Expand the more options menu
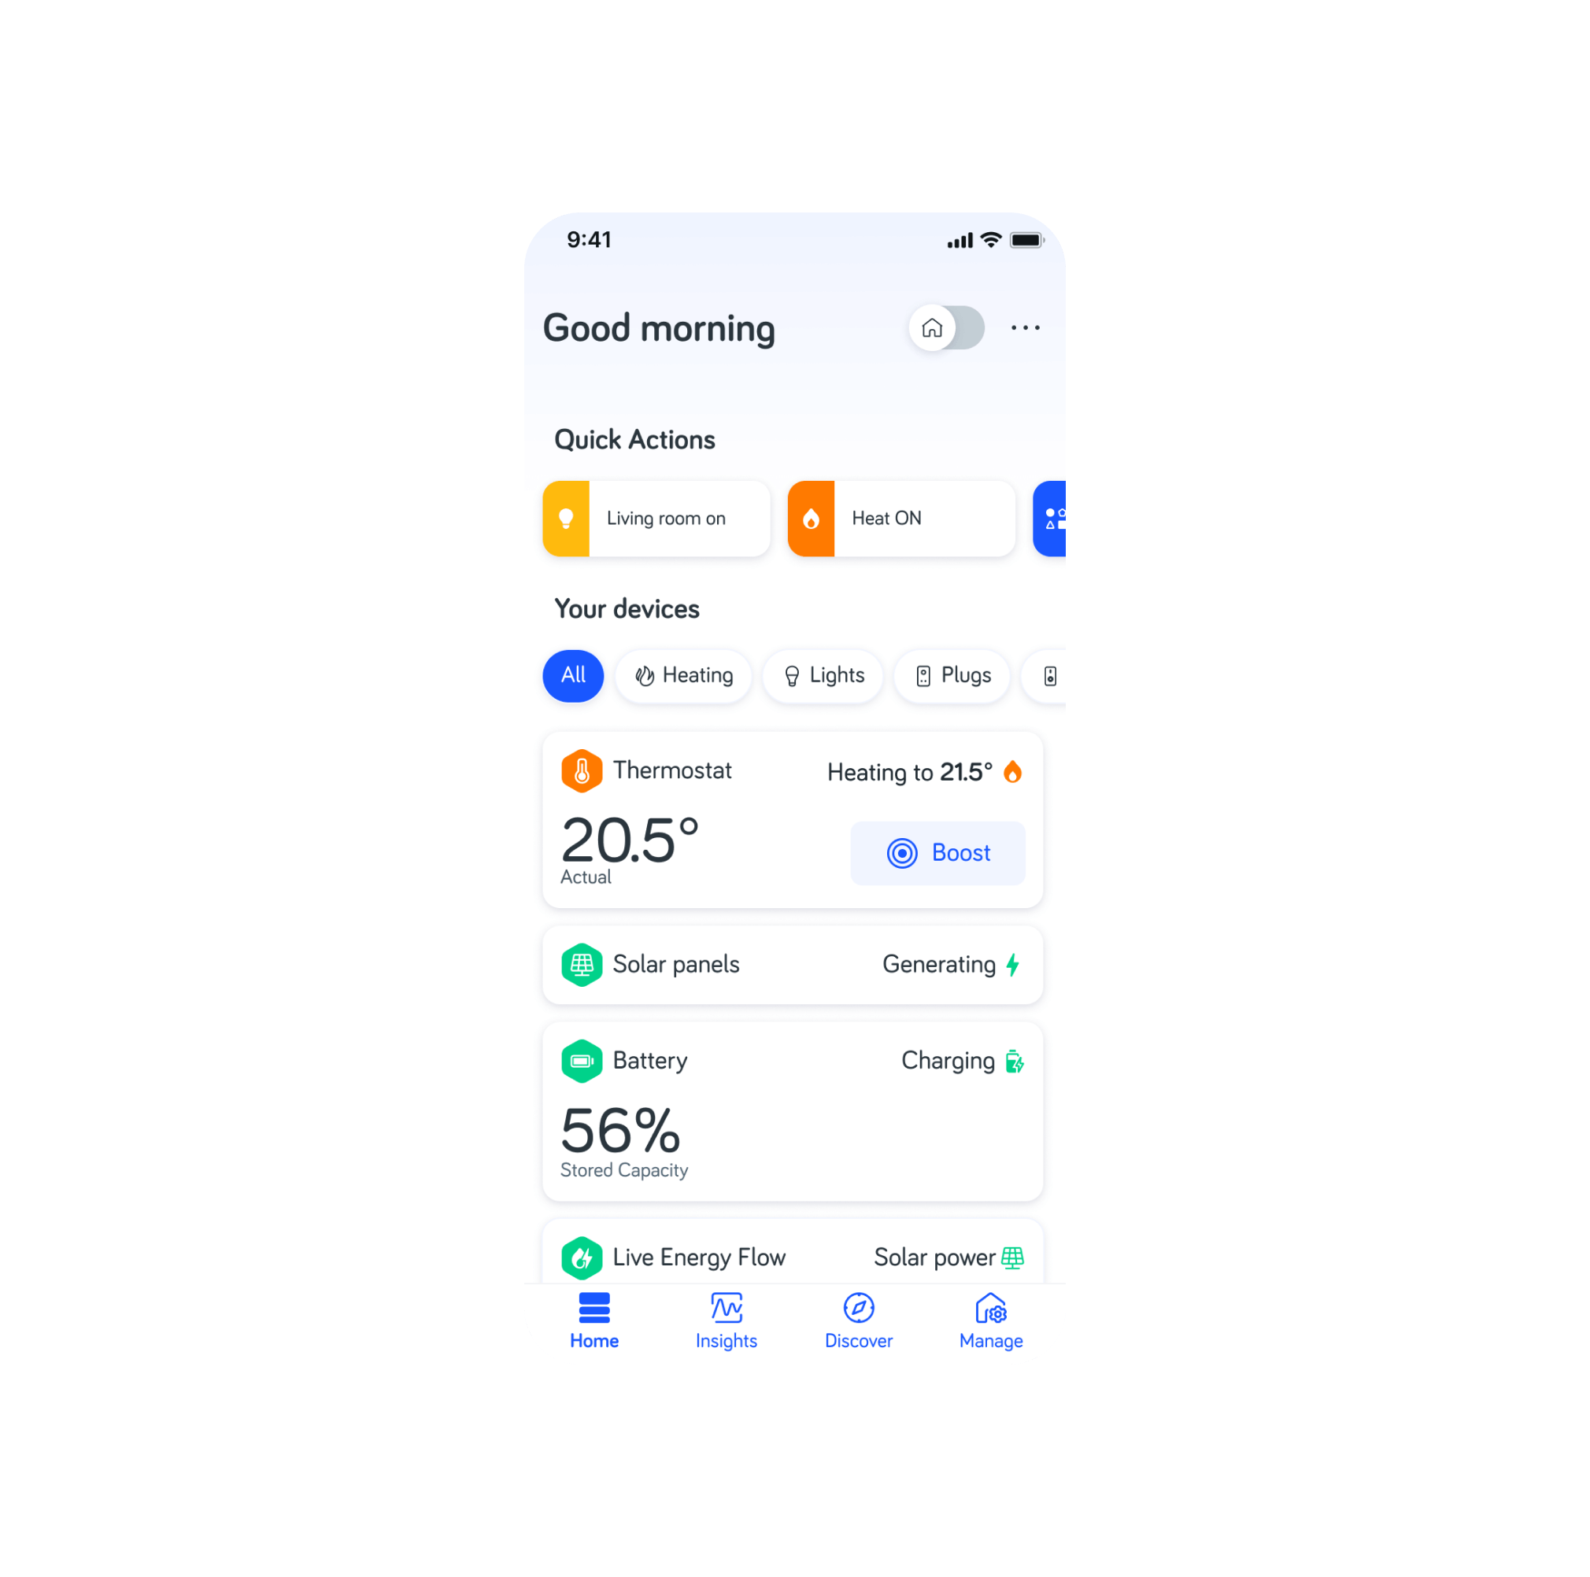 pyautogui.click(x=1026, y=328)
